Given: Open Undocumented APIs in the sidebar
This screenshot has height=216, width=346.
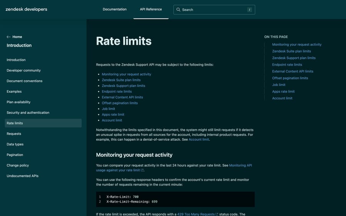Looking at the screenshot, I should pyautogui.click(x=23, y=176).
